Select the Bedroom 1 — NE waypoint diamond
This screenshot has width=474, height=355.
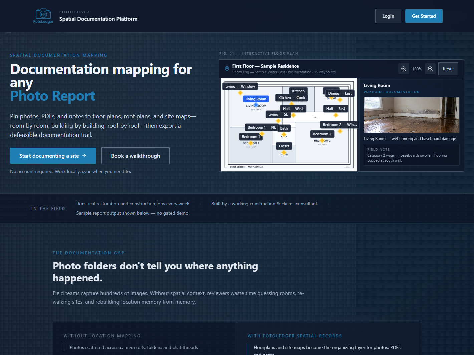pyautogui.click(x=262, y=134)
